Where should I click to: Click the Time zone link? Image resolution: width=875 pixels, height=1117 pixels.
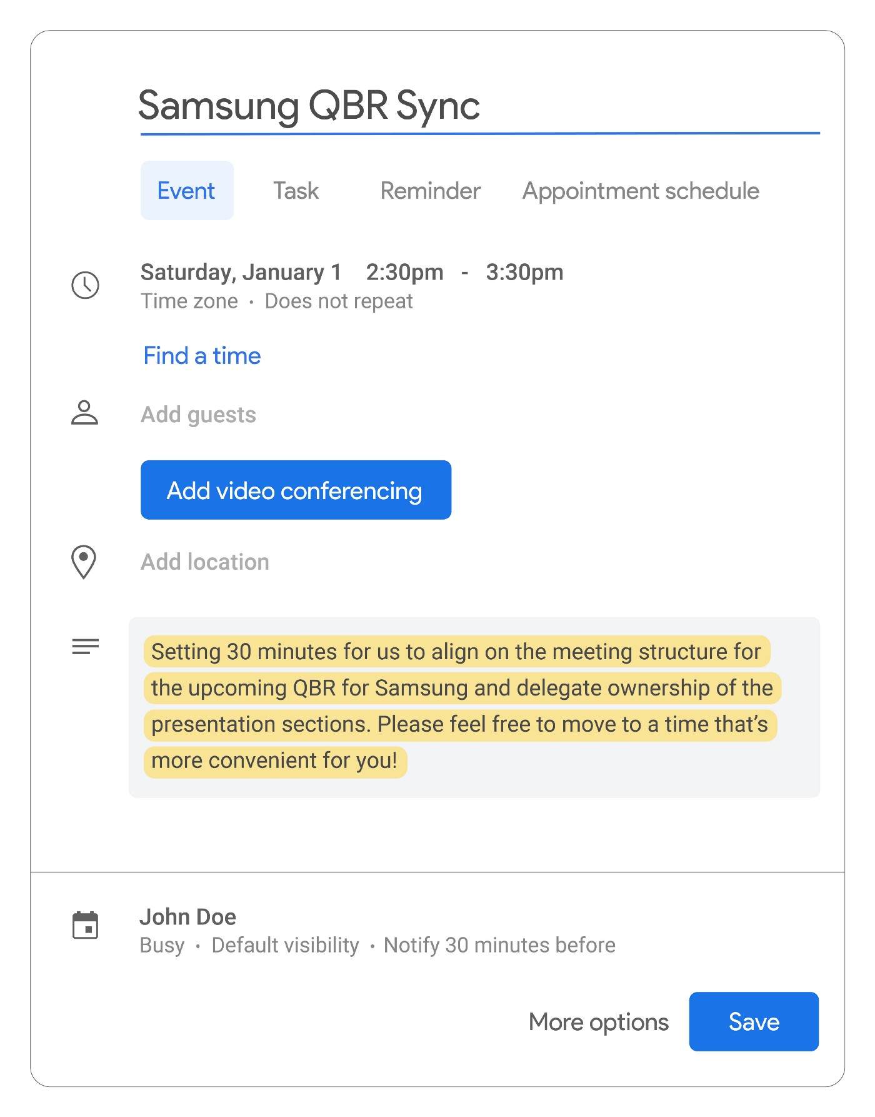coord(189,301)
